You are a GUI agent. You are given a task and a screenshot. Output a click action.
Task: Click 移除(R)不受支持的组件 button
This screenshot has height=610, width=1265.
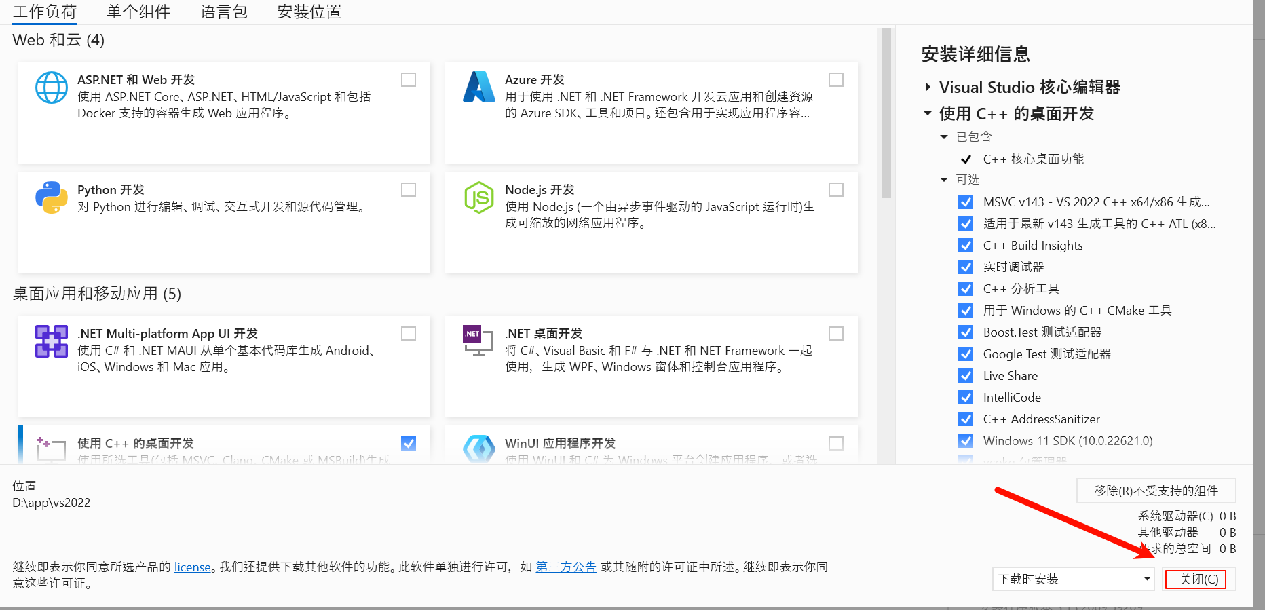(x=1156, y=491)
